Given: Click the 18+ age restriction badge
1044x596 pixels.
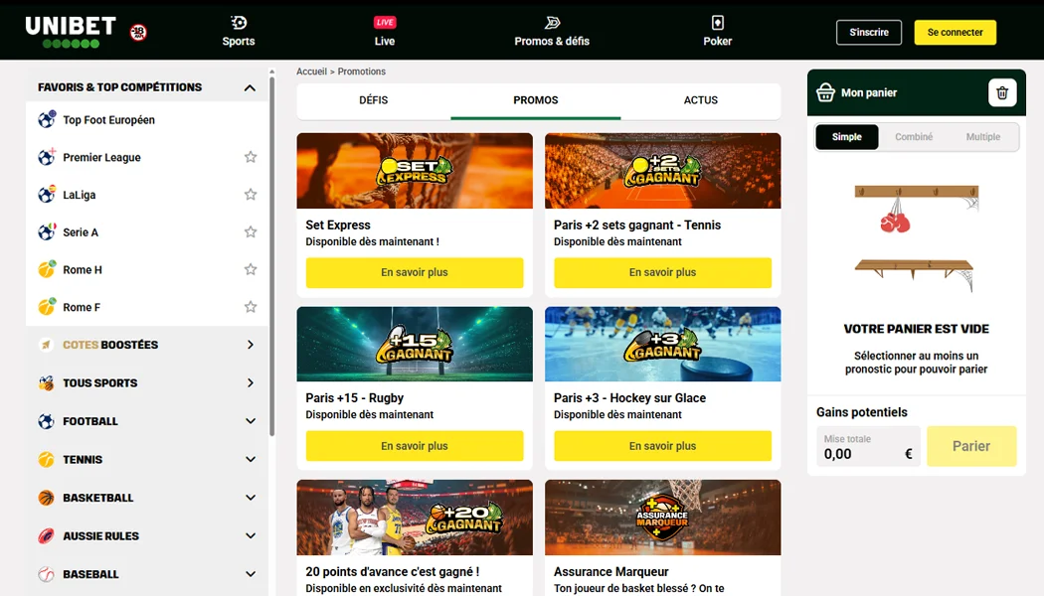Looking at the screenshot, I should point(138,31).
